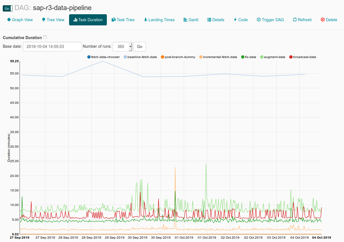Click the Base date input field
Screen dimensions: 344x242
point(52,47)
